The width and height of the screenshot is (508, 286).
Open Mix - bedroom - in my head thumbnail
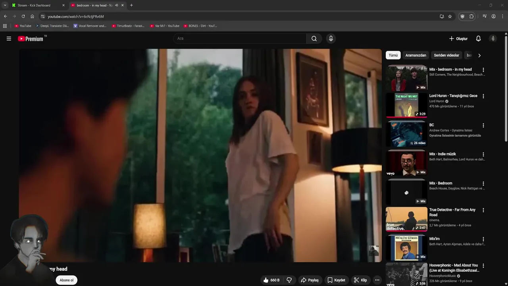(406, 78)
